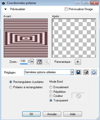Click the randomize parameters dice icon

86,72
